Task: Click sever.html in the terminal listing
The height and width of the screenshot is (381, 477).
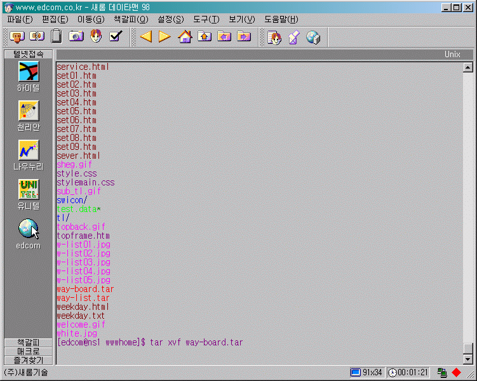Action: point(79,156)
